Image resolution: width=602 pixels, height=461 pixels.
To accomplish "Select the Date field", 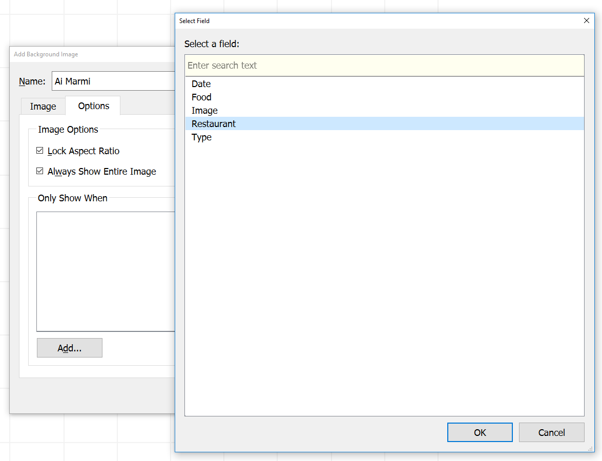I will (201, 83).
